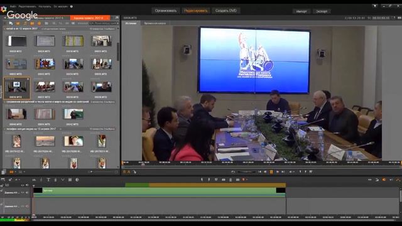Screen dimensions: 402x226
Task: Click the shuttle speed slider
Action: [x=246, y=172]
